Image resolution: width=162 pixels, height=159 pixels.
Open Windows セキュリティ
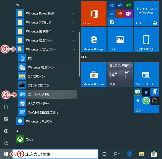tap(46, 121)
